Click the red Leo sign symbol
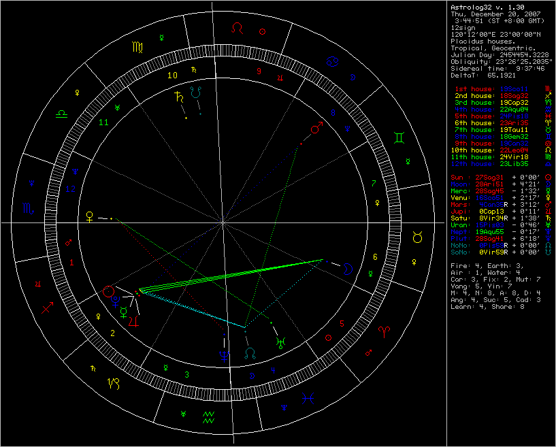556x447 pixels. coord(237,29)
